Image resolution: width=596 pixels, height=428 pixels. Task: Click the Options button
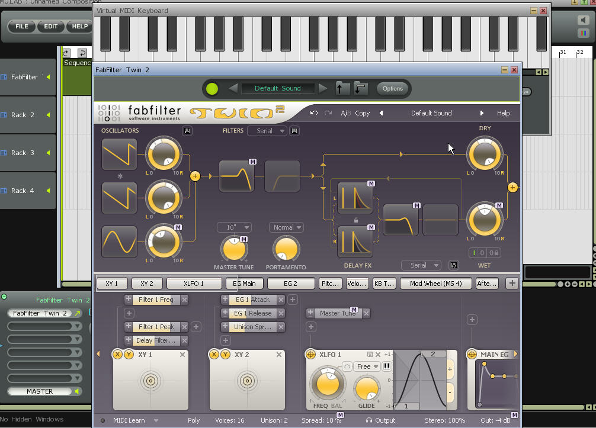[393, 88]
